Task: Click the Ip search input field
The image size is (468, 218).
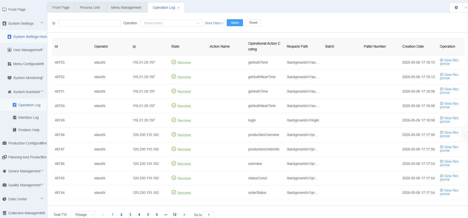Action: (89, 23)
